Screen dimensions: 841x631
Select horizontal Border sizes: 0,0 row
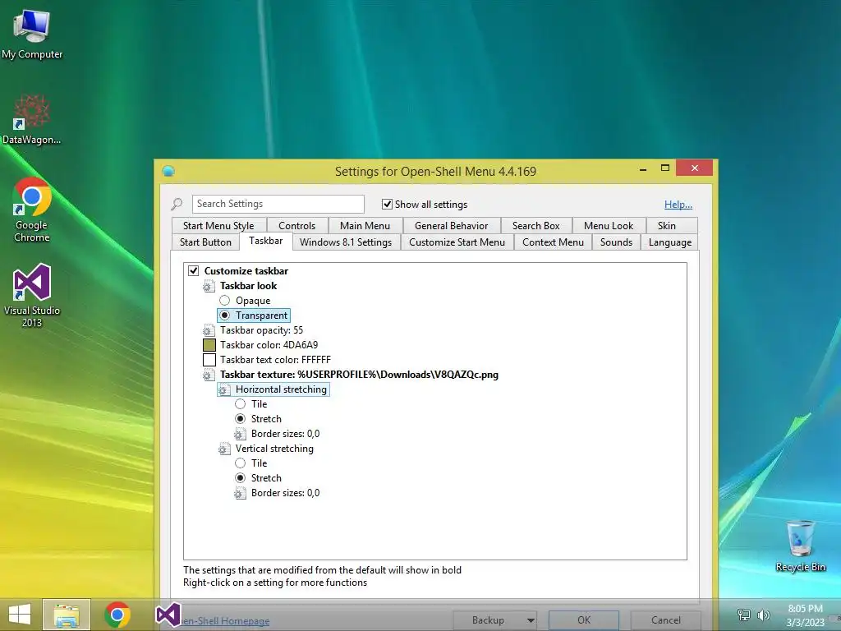point(285,434)
